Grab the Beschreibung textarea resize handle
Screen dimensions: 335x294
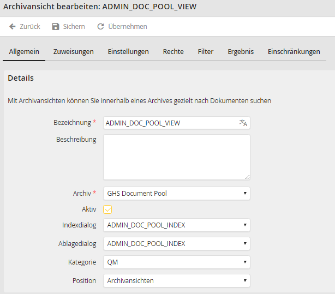click(x=247, y=177)
